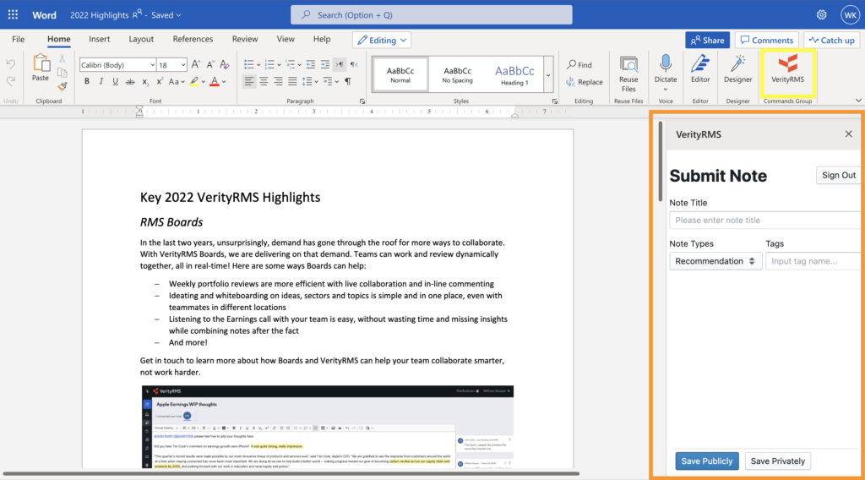Switch to the Layout tab

[141, 39]
